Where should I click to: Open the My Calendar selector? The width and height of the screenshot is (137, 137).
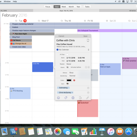pyautogui.click(x=73, y=50)
